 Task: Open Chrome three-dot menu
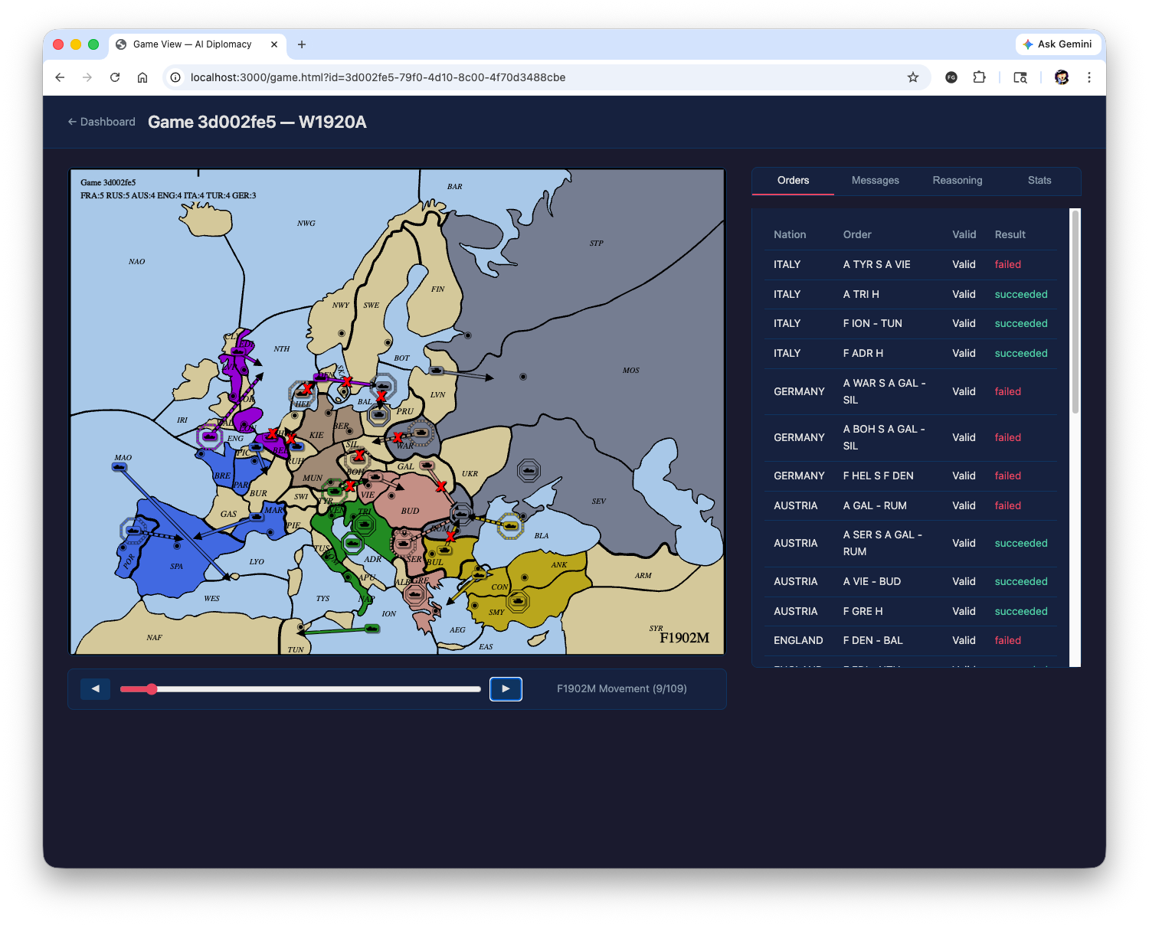pos(1088,77)
